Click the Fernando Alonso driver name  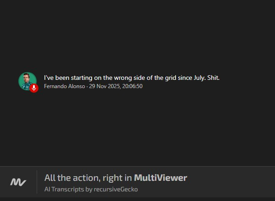click(x=64, y=86)
